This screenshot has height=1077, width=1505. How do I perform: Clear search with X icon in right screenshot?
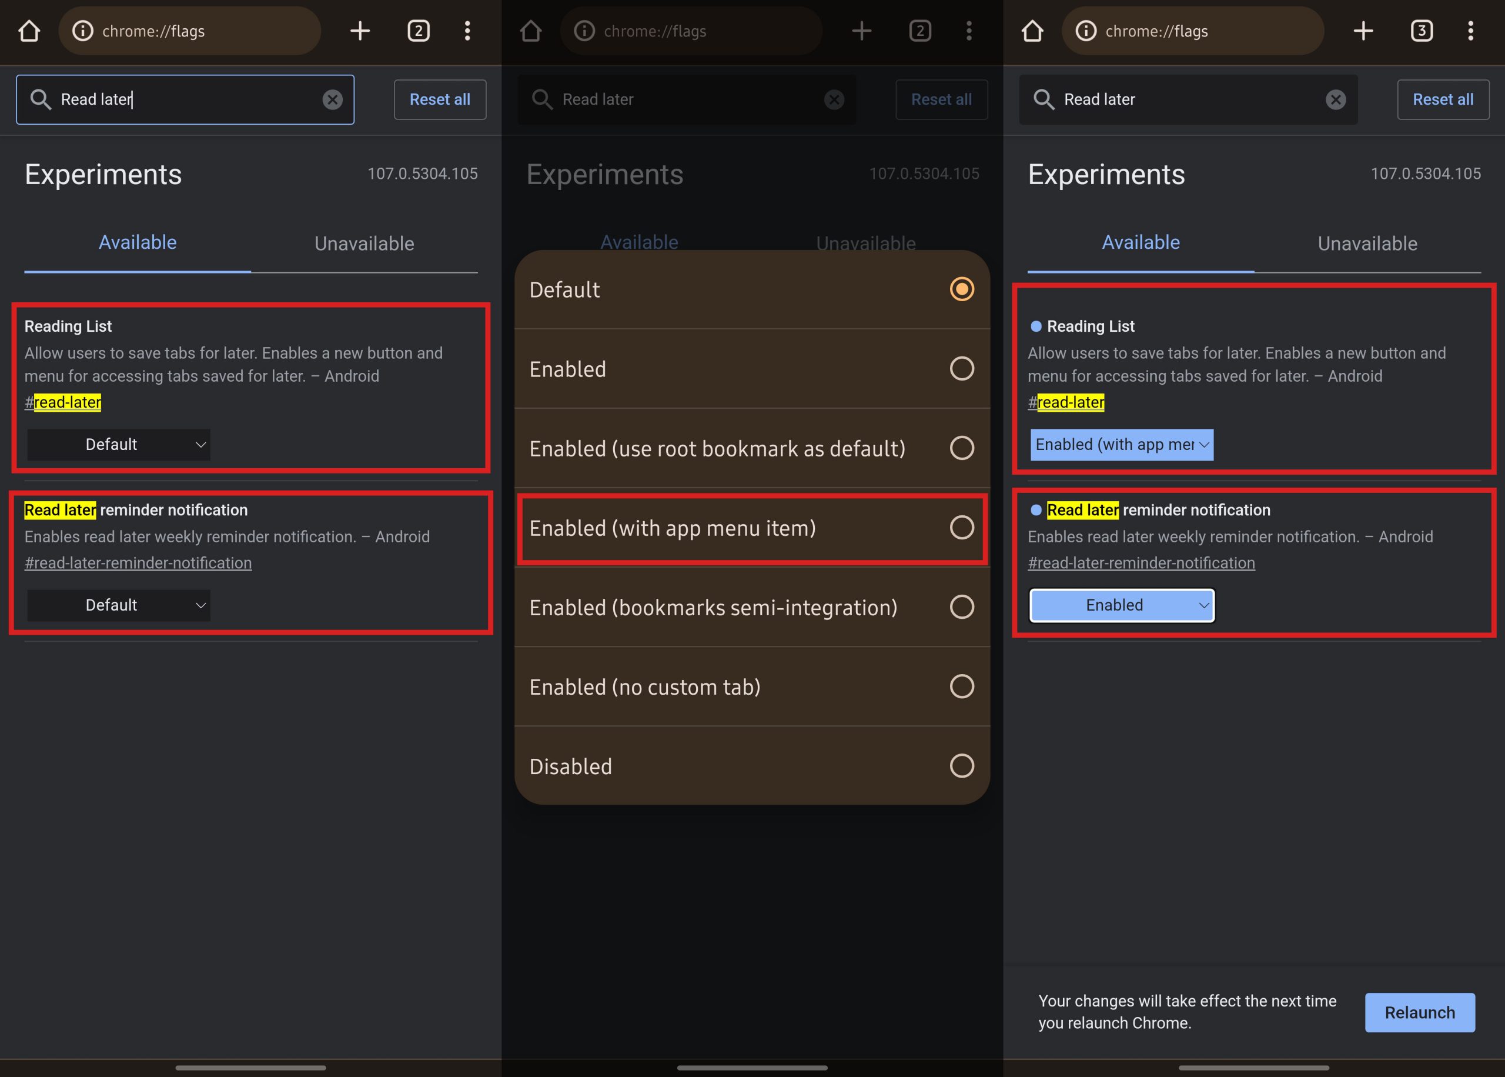(x=1335, y=99)
